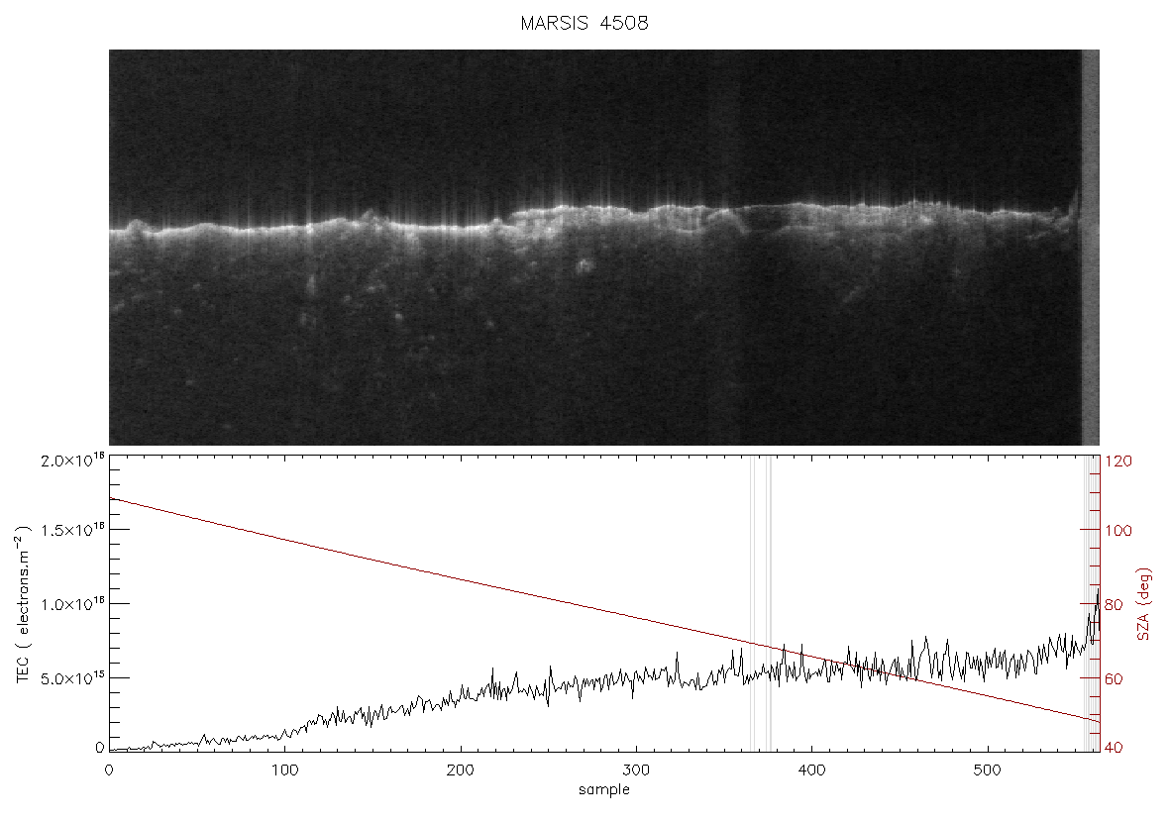Click the 'sample' x-axis label

pos(604,789)
